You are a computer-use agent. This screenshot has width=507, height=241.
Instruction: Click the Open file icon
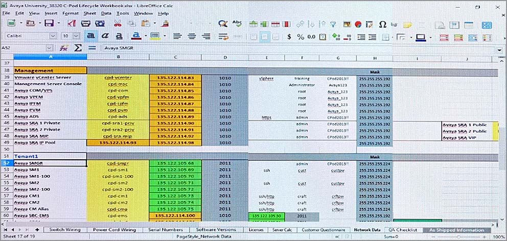(x=30, y=23)
